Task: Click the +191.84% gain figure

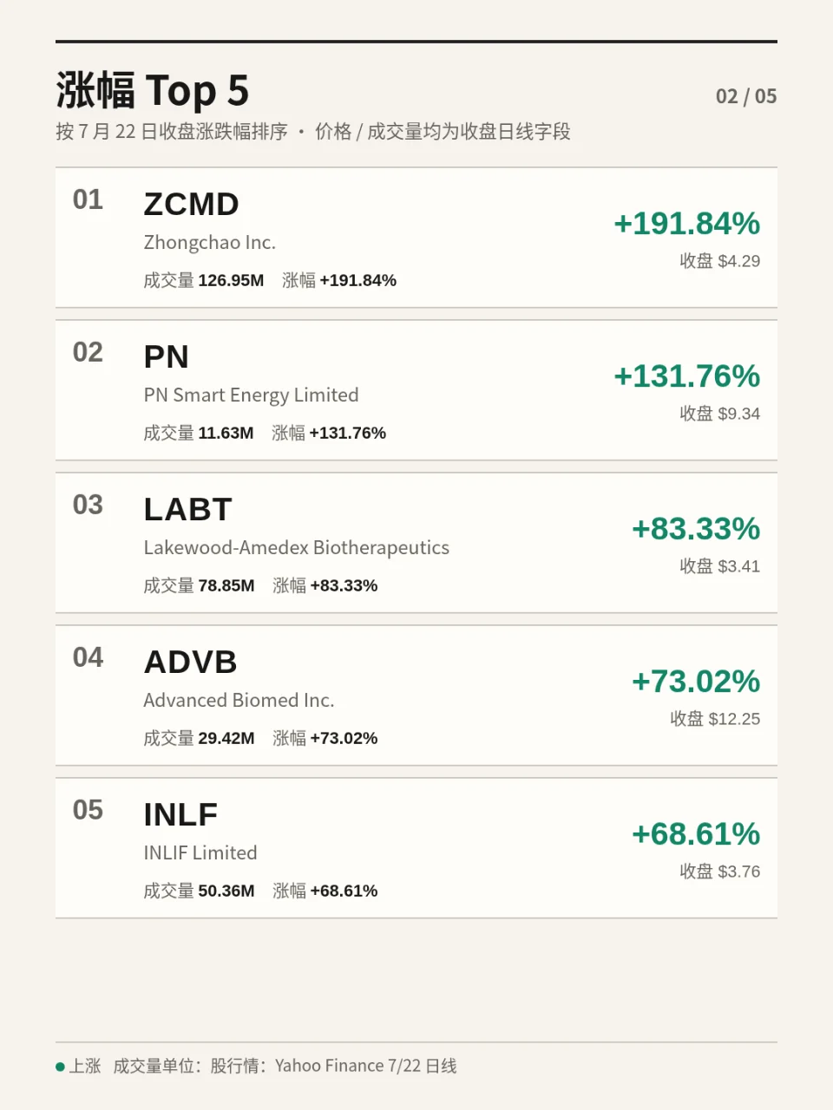Action: point(686,224)
